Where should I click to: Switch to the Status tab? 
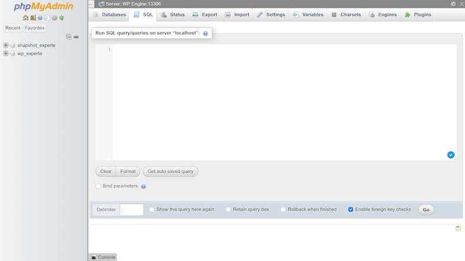click(x=173, y=15)
